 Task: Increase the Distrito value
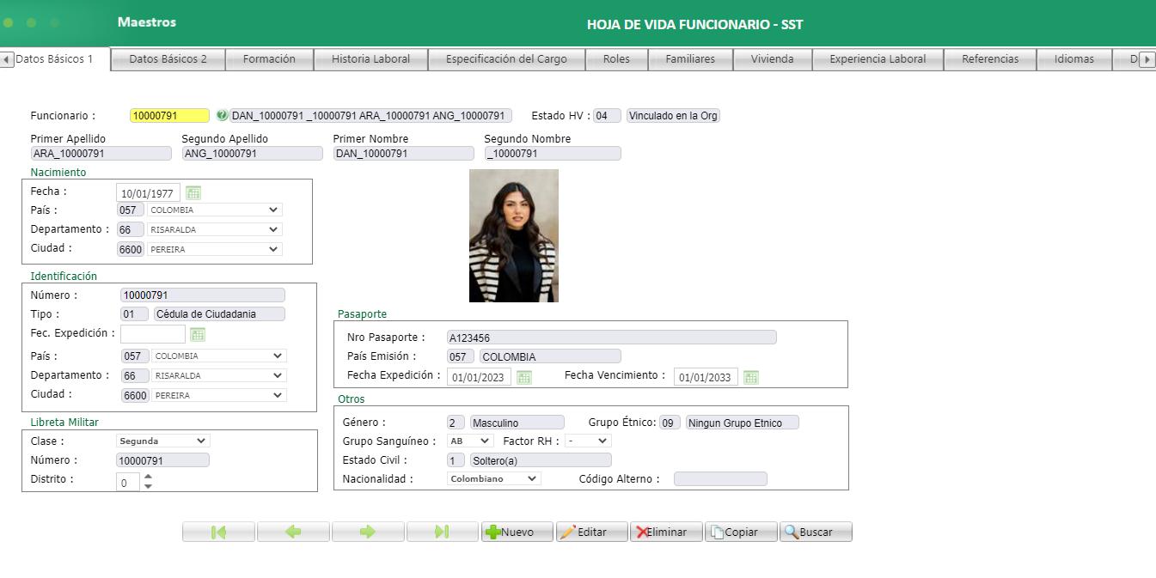(x=148, y=478)
